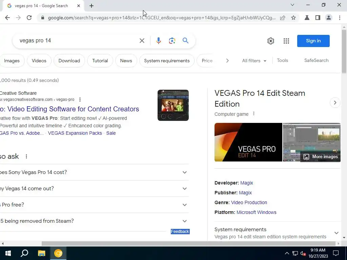Open Magix publisher link
This screenshot has width=347, height=260.
[245, 193]
